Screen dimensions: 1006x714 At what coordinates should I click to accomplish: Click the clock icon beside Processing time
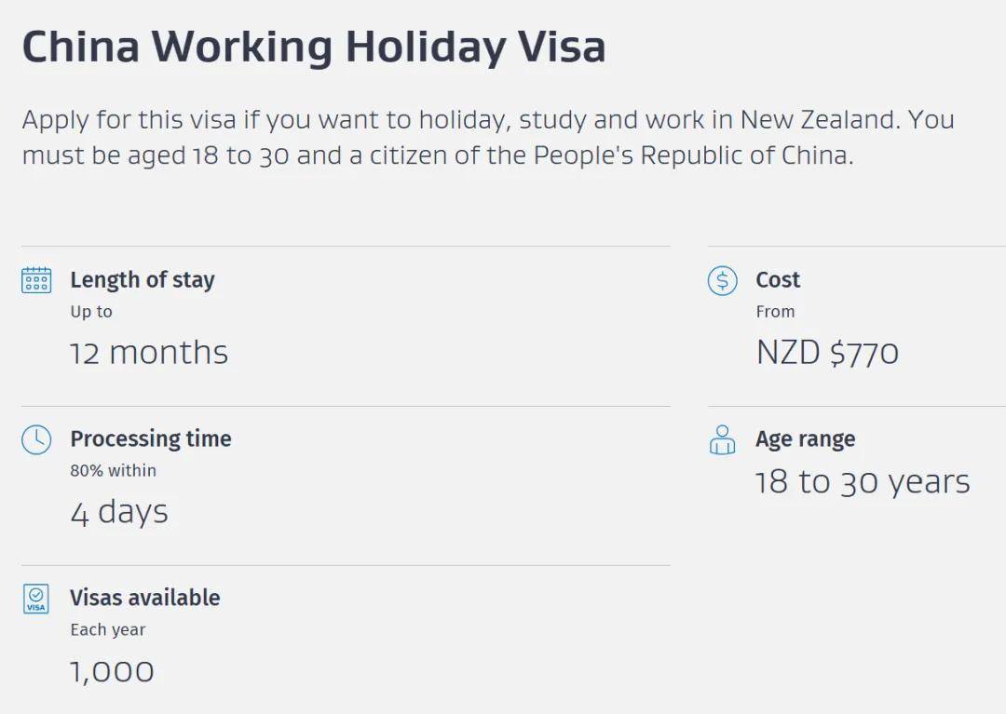pyautogui.click(x=36, y=439)
